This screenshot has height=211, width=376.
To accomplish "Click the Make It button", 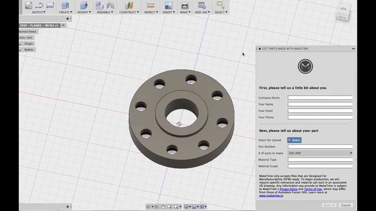I will point(329,205).
